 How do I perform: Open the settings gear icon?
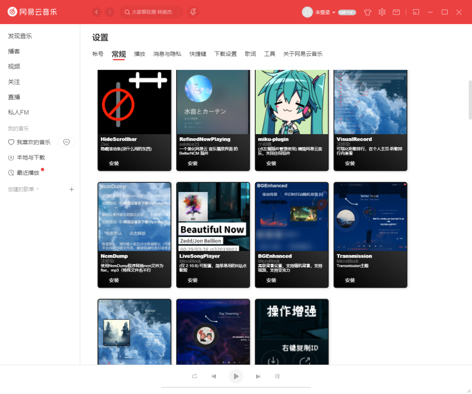coord(382,12)
